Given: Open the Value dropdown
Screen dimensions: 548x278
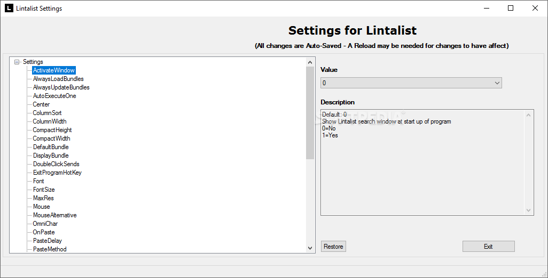Looking at the screenshot, I should pos(411,83).
